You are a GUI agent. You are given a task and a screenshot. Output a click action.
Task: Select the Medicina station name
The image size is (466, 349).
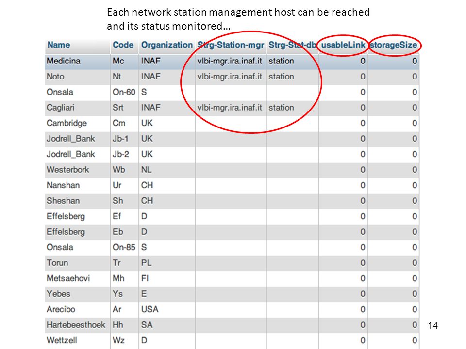click(63, 61)
